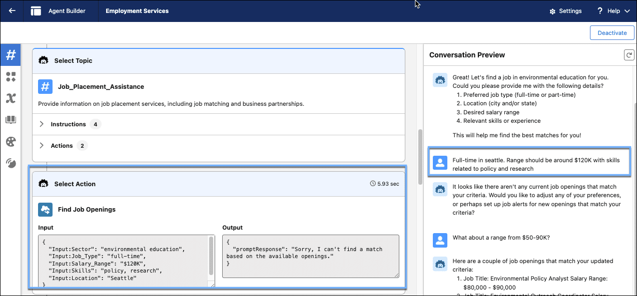The image size is (637, 296).
Task: Open Settings gear in header
Action: [552, 11]
